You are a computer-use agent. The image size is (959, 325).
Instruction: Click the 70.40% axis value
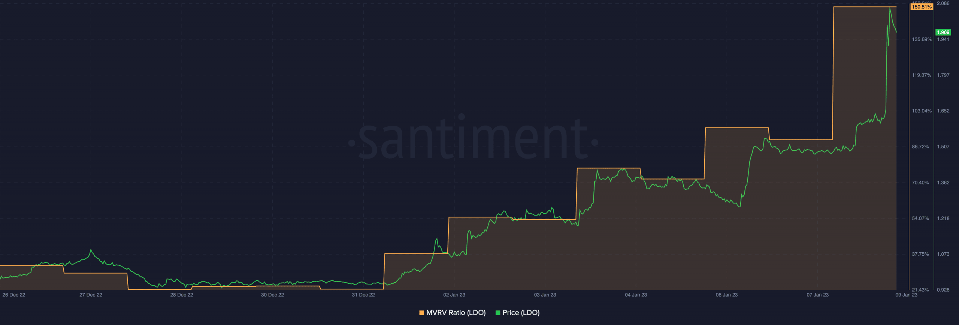[x=920, y=183]
